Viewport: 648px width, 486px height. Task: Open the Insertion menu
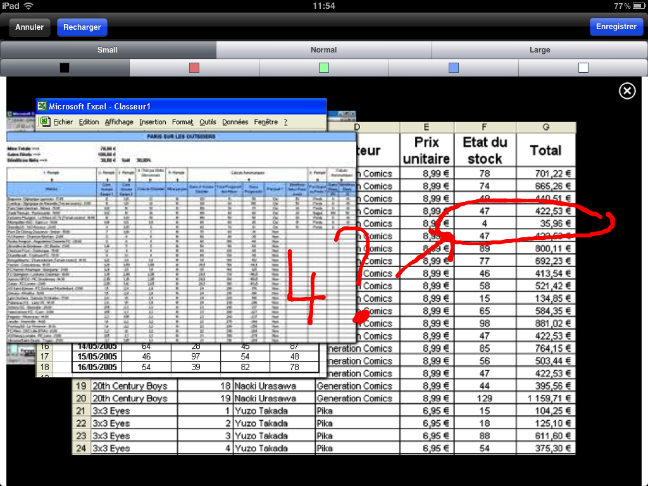click(x=153, y=122)
